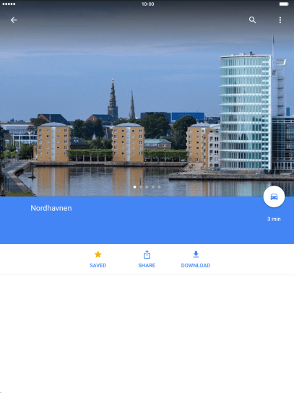Select the second photo pagination dot

click(x=141, y=187)
